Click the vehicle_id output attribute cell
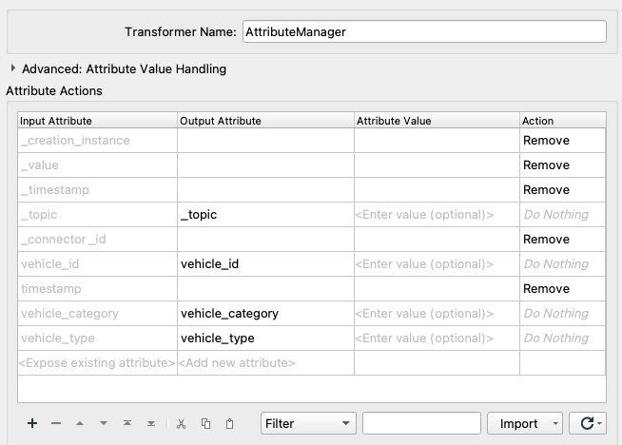This screenshot has height=445, width=622. pyautogui.click(x=265, y=263)
